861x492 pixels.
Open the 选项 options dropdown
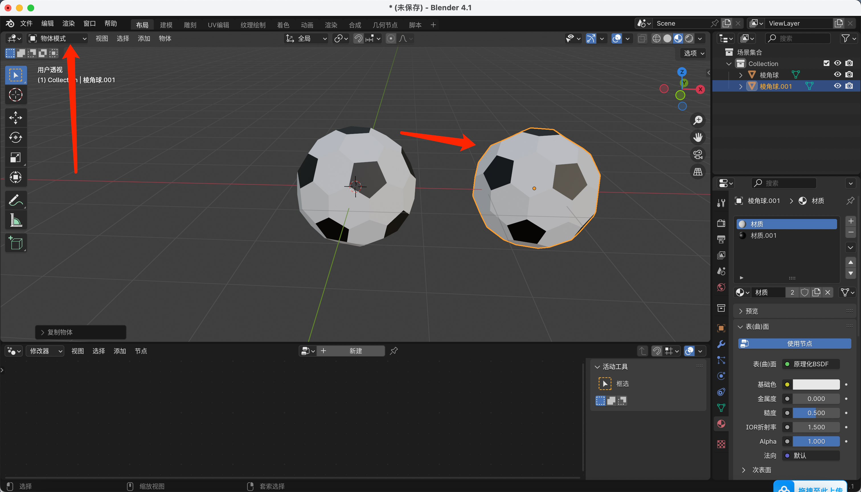pos(694,53)
